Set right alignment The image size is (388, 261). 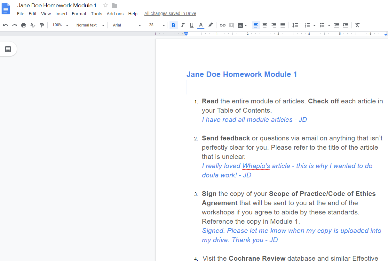[274, 25]
